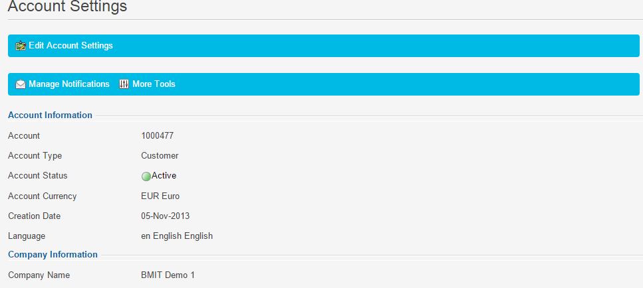Image resolution: width=643 pixels, height=288 pixels.
Task: Click the Account Currency label
Action: coord(43,196)
